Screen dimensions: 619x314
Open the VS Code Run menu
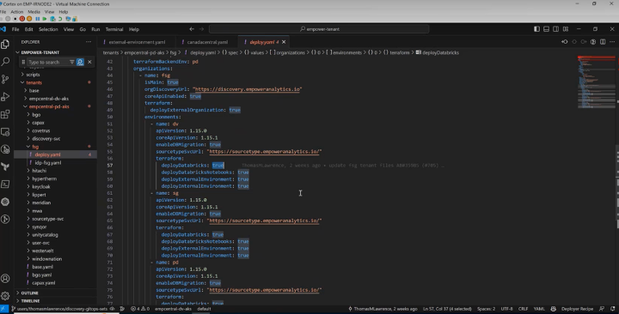[x=95, y=29]
